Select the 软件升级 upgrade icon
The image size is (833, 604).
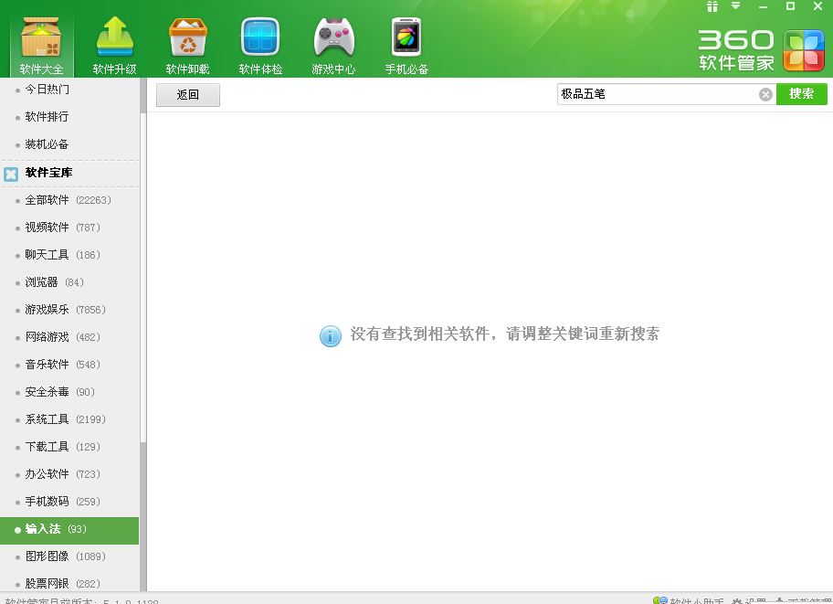113,41
